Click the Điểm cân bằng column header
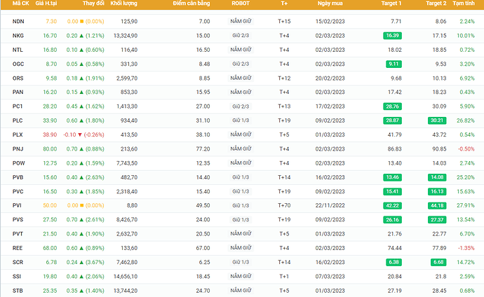Screen dimensions: 484x297 tap(191, 4)
